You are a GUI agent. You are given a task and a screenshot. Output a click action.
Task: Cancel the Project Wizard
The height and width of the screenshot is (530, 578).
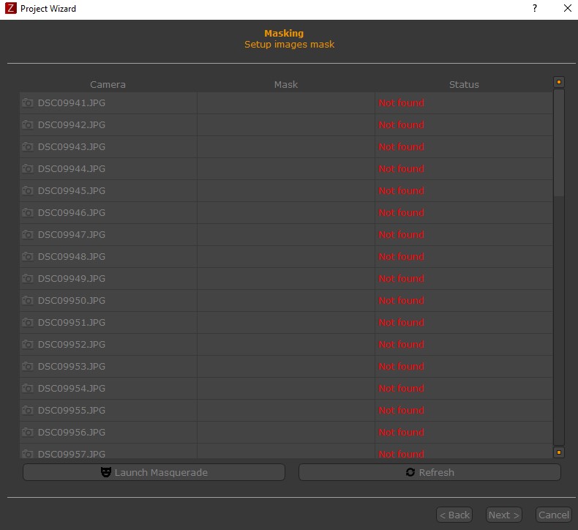click(553, 515)
